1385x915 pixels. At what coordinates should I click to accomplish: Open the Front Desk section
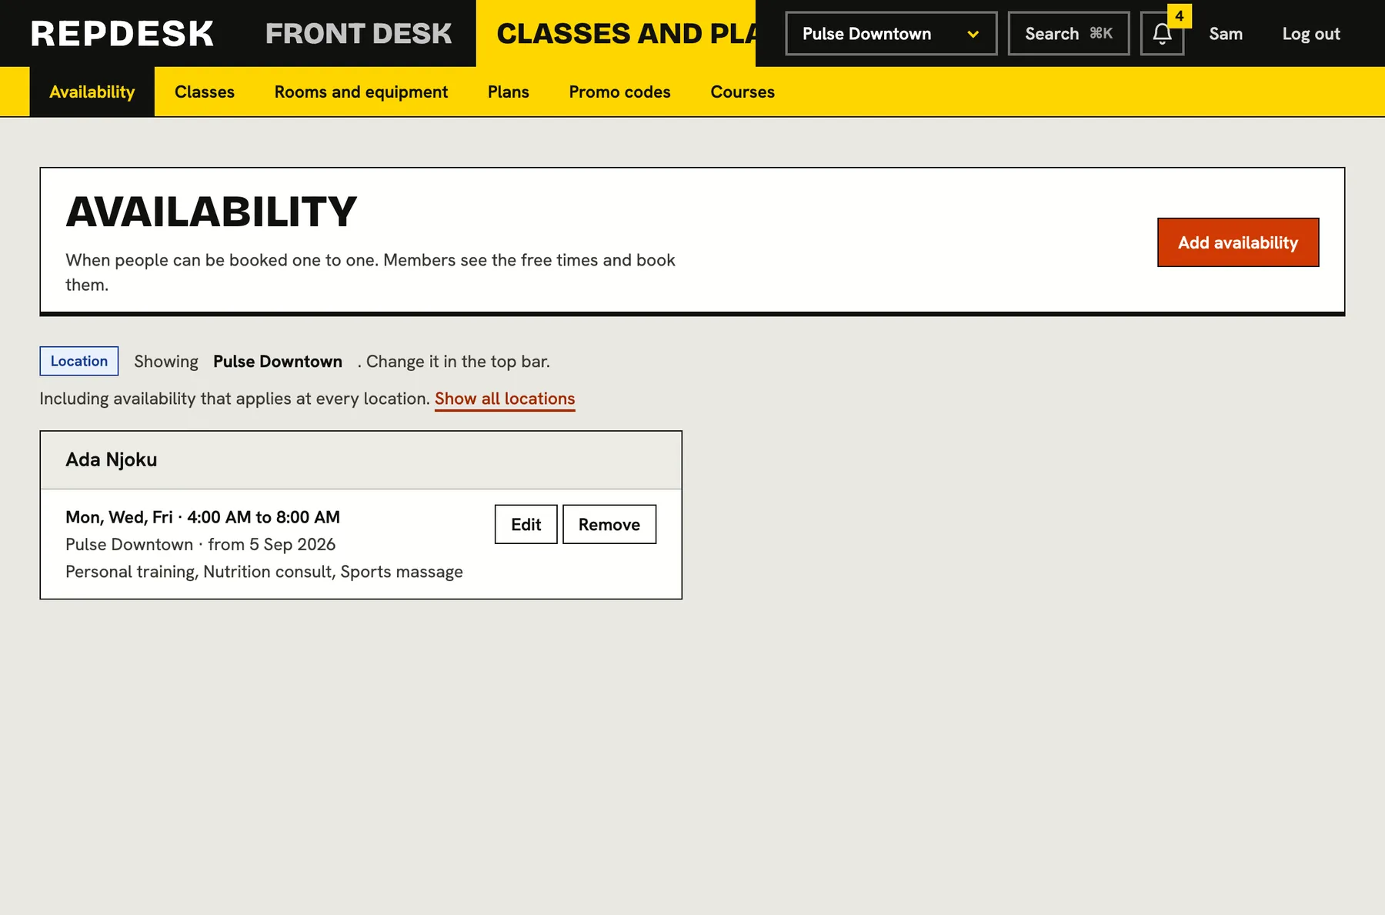(x=359, y=34)
